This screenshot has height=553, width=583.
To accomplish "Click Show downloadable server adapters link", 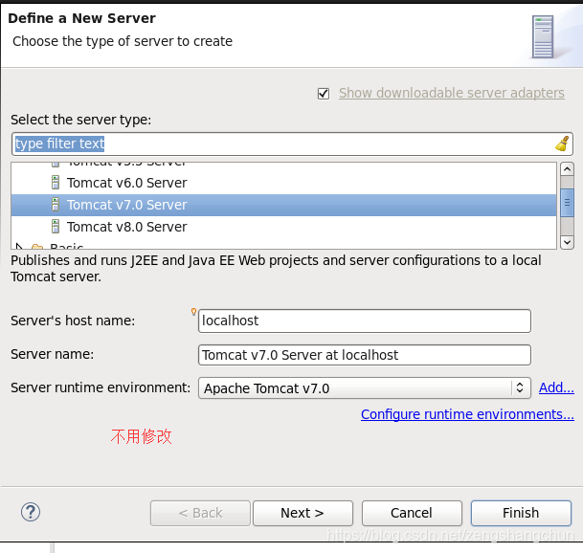I will (452, 93).
